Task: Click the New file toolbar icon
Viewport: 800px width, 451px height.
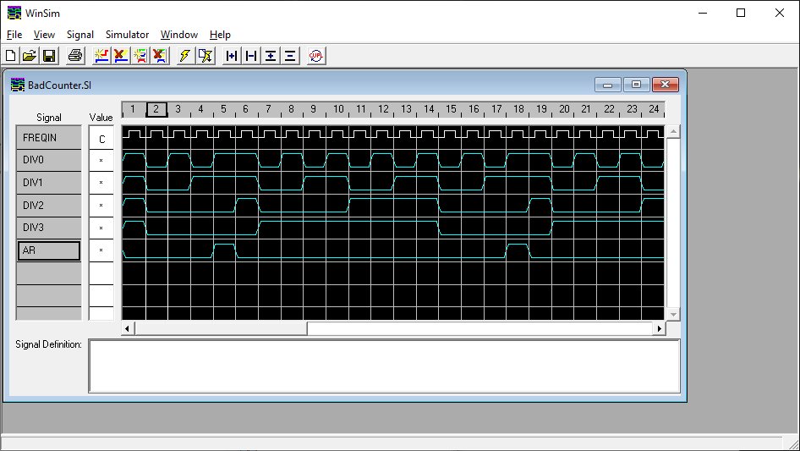Action: (x=11, y=56)
